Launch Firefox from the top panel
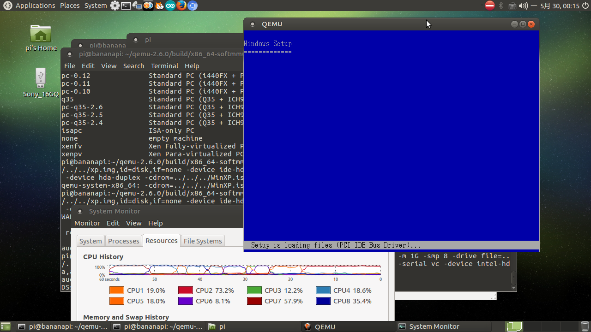This screenshot has width=591, height=332. [x=181, y=6]
